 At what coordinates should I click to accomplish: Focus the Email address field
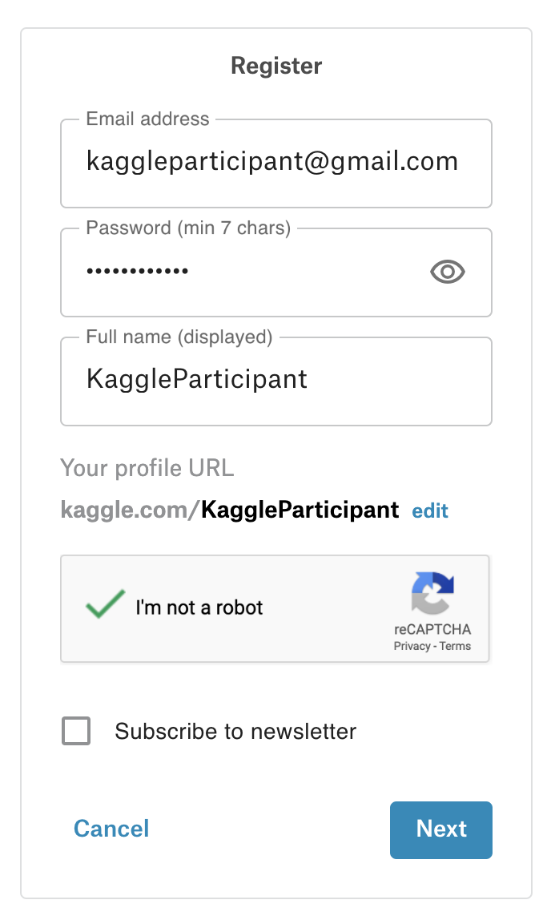272,162
